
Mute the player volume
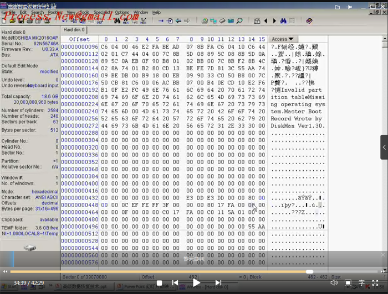pos(334,282)
